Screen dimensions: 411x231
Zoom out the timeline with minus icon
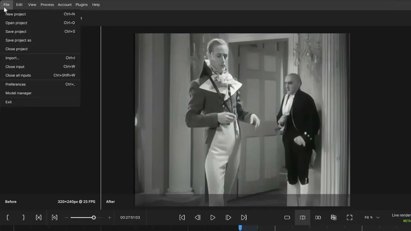(x=66, y=218)
